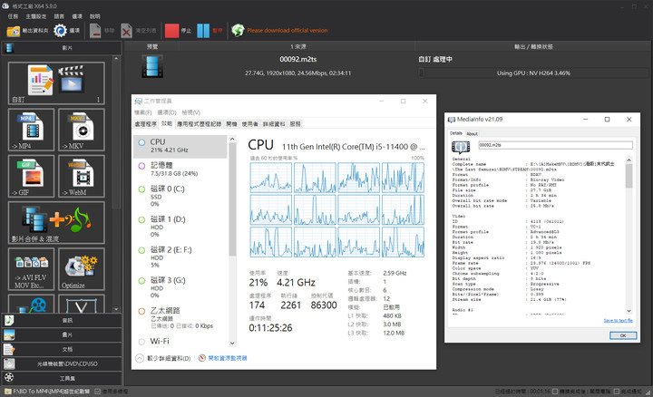Open the 輸出資料夾 output folder toolbar icon
Viewport: 653px width, 397px height.
[14, 31]
